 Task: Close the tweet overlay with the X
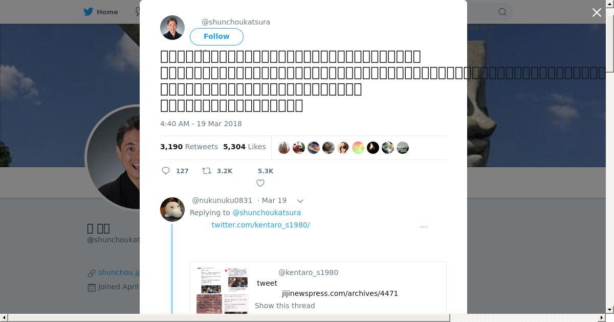pyautogui.click(x=597, y=13)
